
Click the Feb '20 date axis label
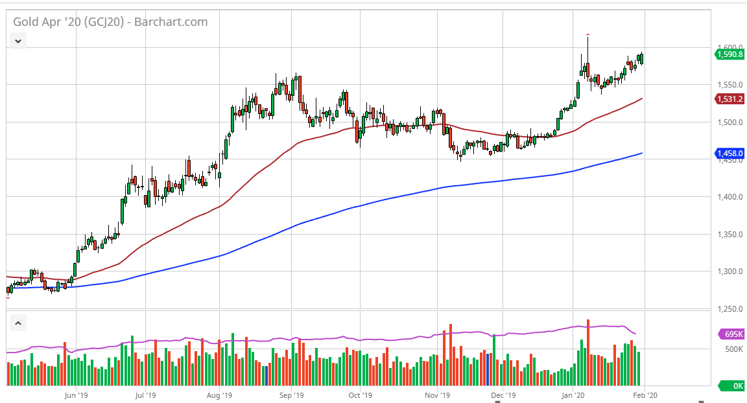[645, 395]
